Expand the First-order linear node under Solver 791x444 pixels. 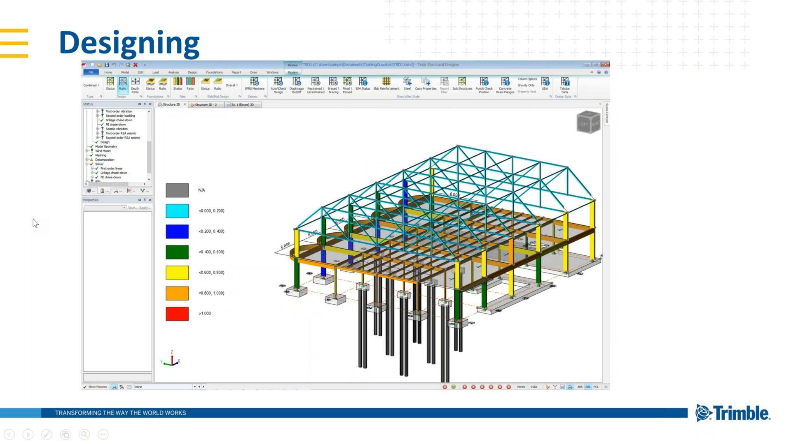coord(92,169)
